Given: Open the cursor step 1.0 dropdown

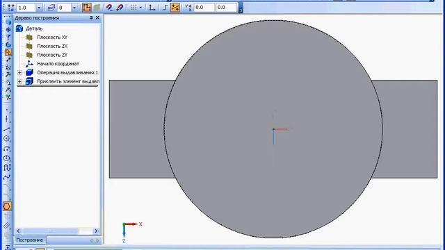Looking at the screenshot, I should point(39,8).
